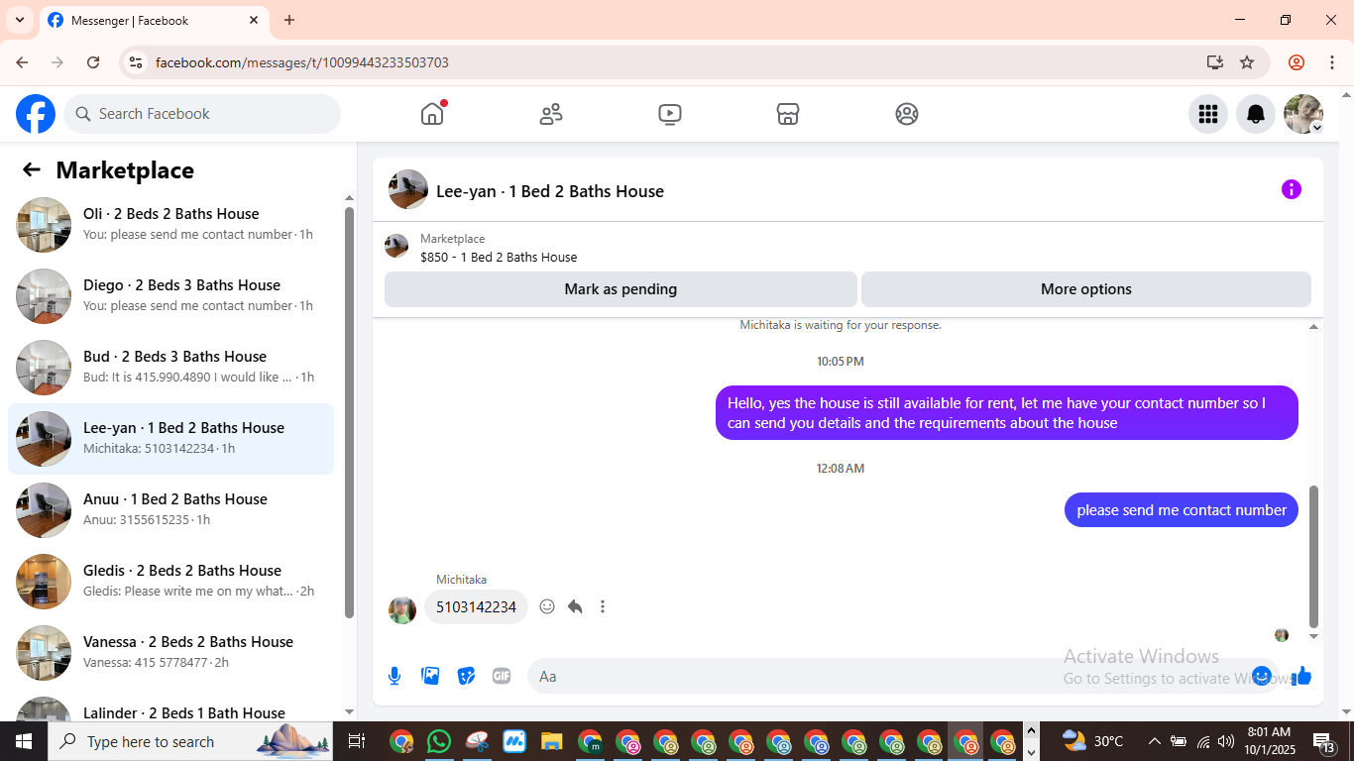Open the Gledis 2 Beds 2 Baths conversation
This screenshot has width=1354, height=761.
click(x=170, y=582)
